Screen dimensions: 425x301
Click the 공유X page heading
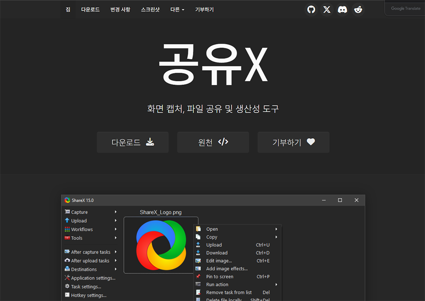pyautogui.click(x=213, y=65)
